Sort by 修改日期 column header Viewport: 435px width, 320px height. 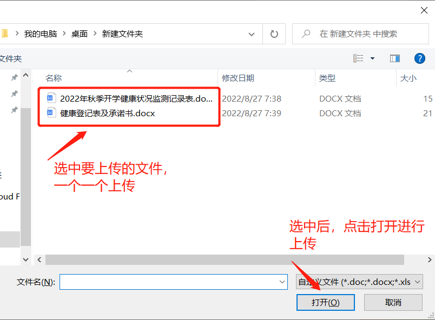tap(238, 78)
